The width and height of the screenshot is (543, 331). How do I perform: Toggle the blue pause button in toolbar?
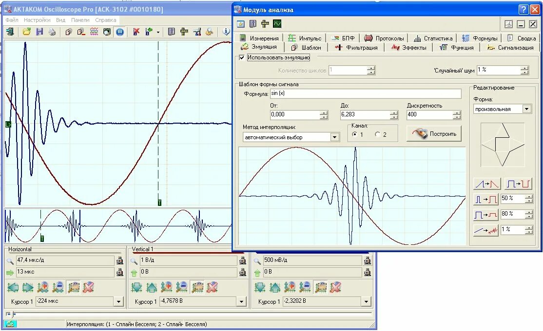click(120, 32)
